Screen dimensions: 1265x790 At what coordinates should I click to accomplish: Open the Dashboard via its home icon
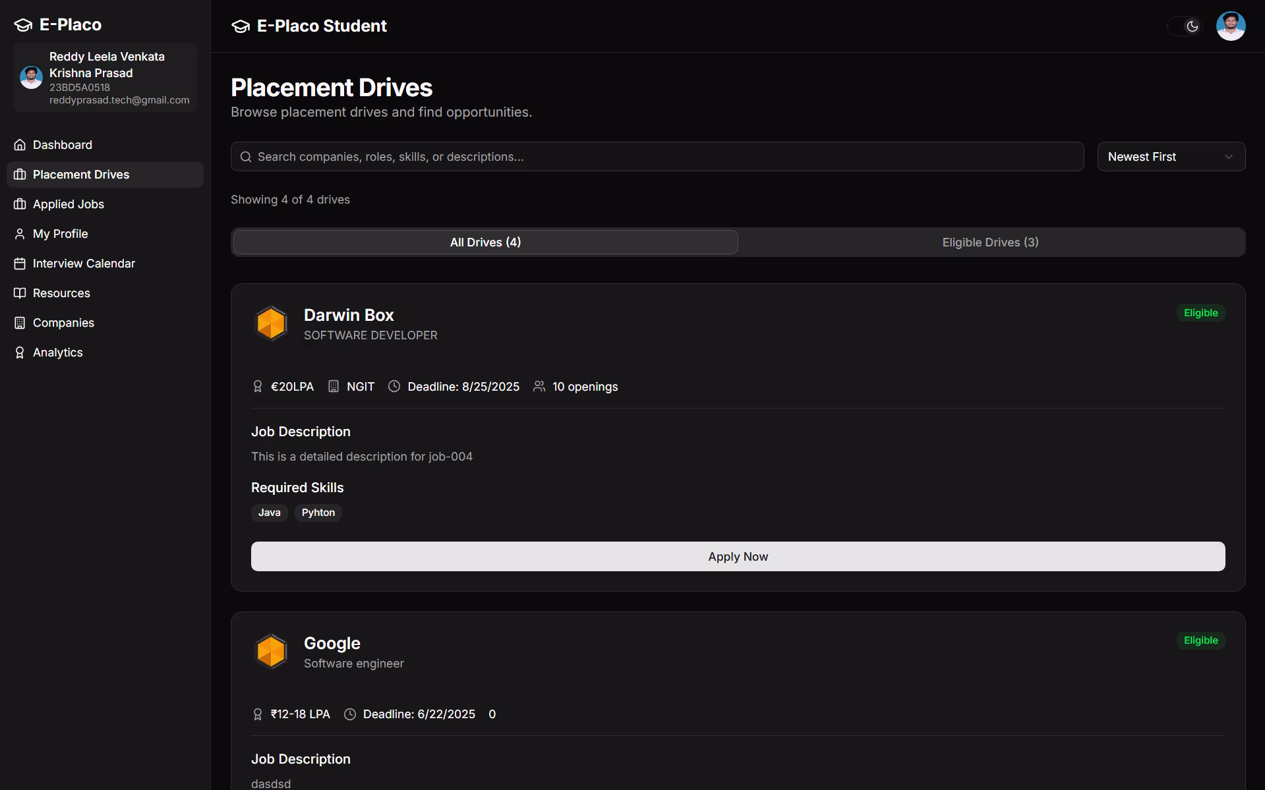pos(20,144)
